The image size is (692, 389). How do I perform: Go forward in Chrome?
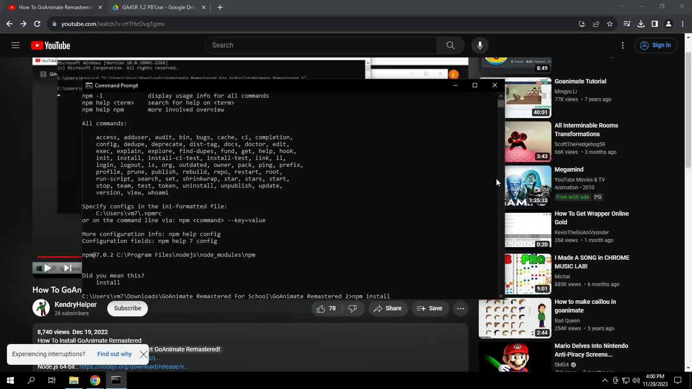coord(23,24)
